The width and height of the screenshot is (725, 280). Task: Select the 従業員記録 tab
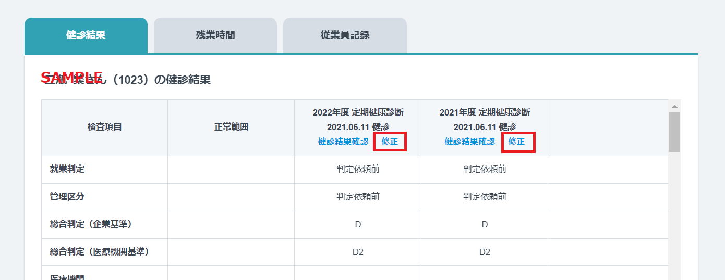pos(345,35)
